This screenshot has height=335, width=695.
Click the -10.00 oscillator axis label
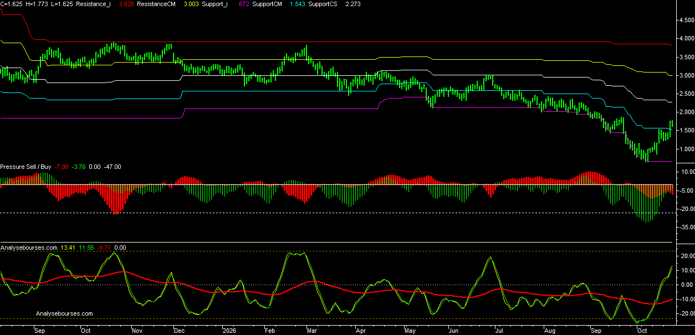pyautogui.click(x=686, y=300)
